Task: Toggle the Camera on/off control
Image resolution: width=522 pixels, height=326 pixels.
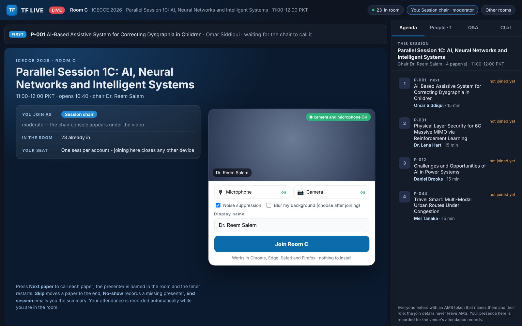Action: pos(331,192)
